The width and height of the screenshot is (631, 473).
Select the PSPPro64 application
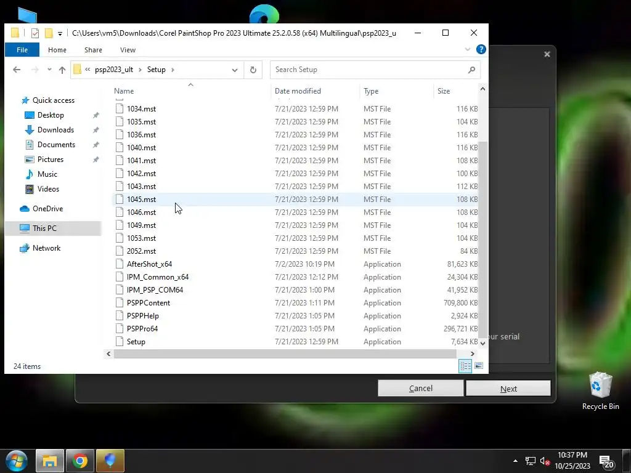click(142, 329)
